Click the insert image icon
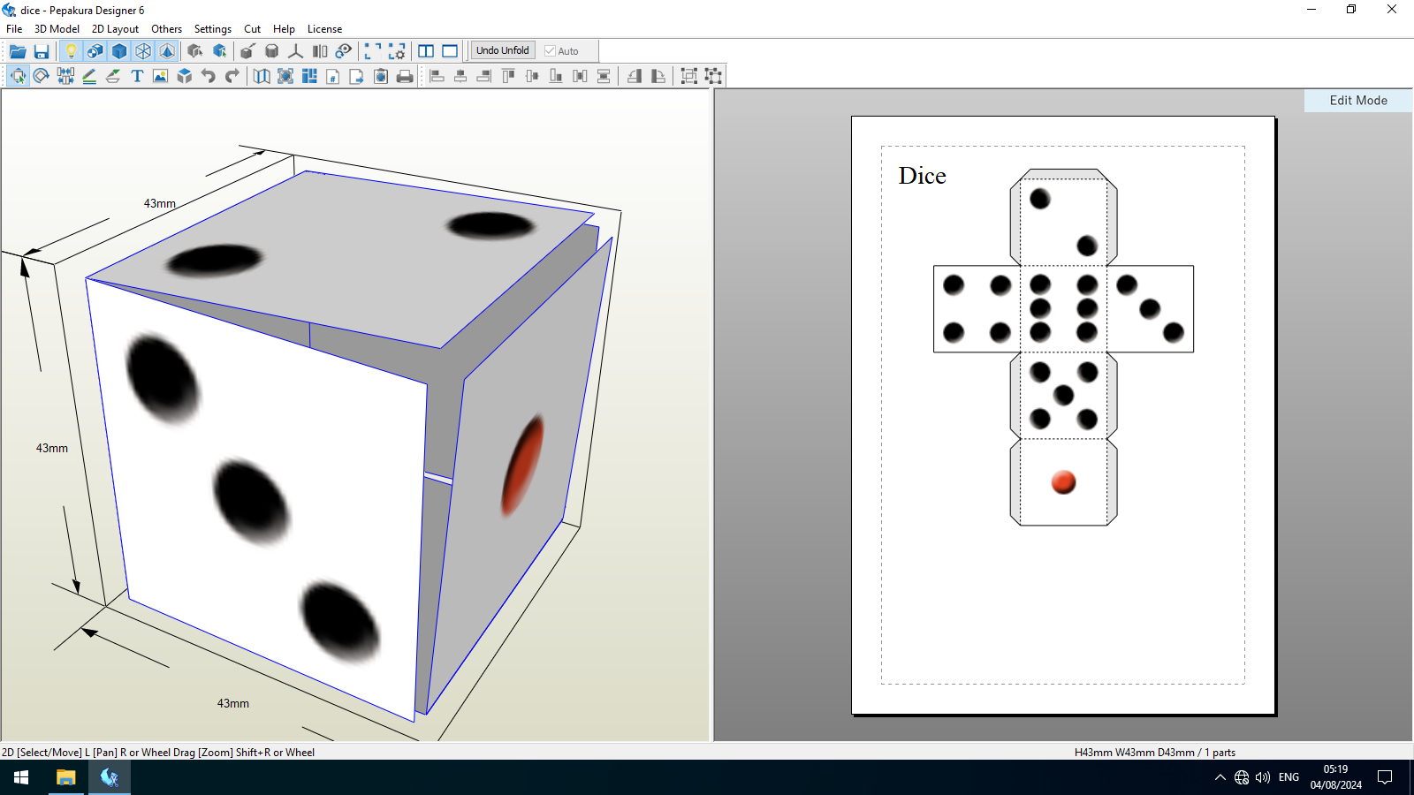 click(x=160, y=76)
